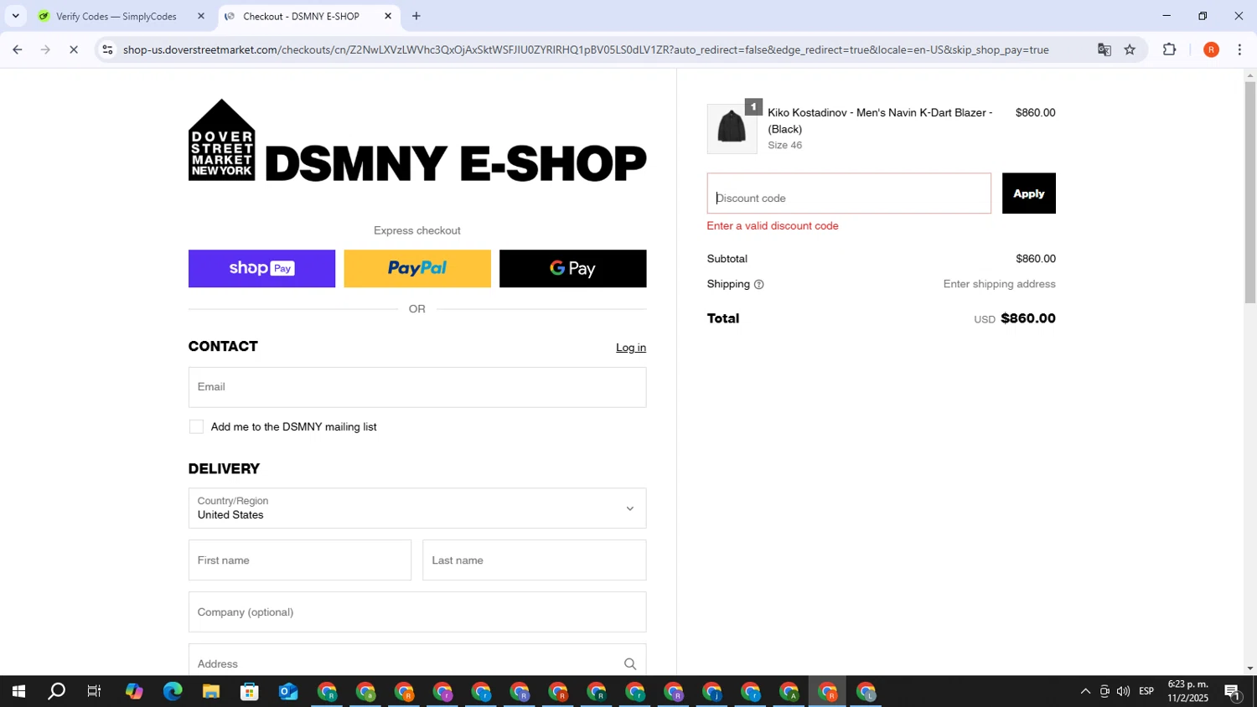Select the Checkout - DSMNY E-SHOP tab
The width and height of the screenshot is (1257, 707).
click(301, 17)
